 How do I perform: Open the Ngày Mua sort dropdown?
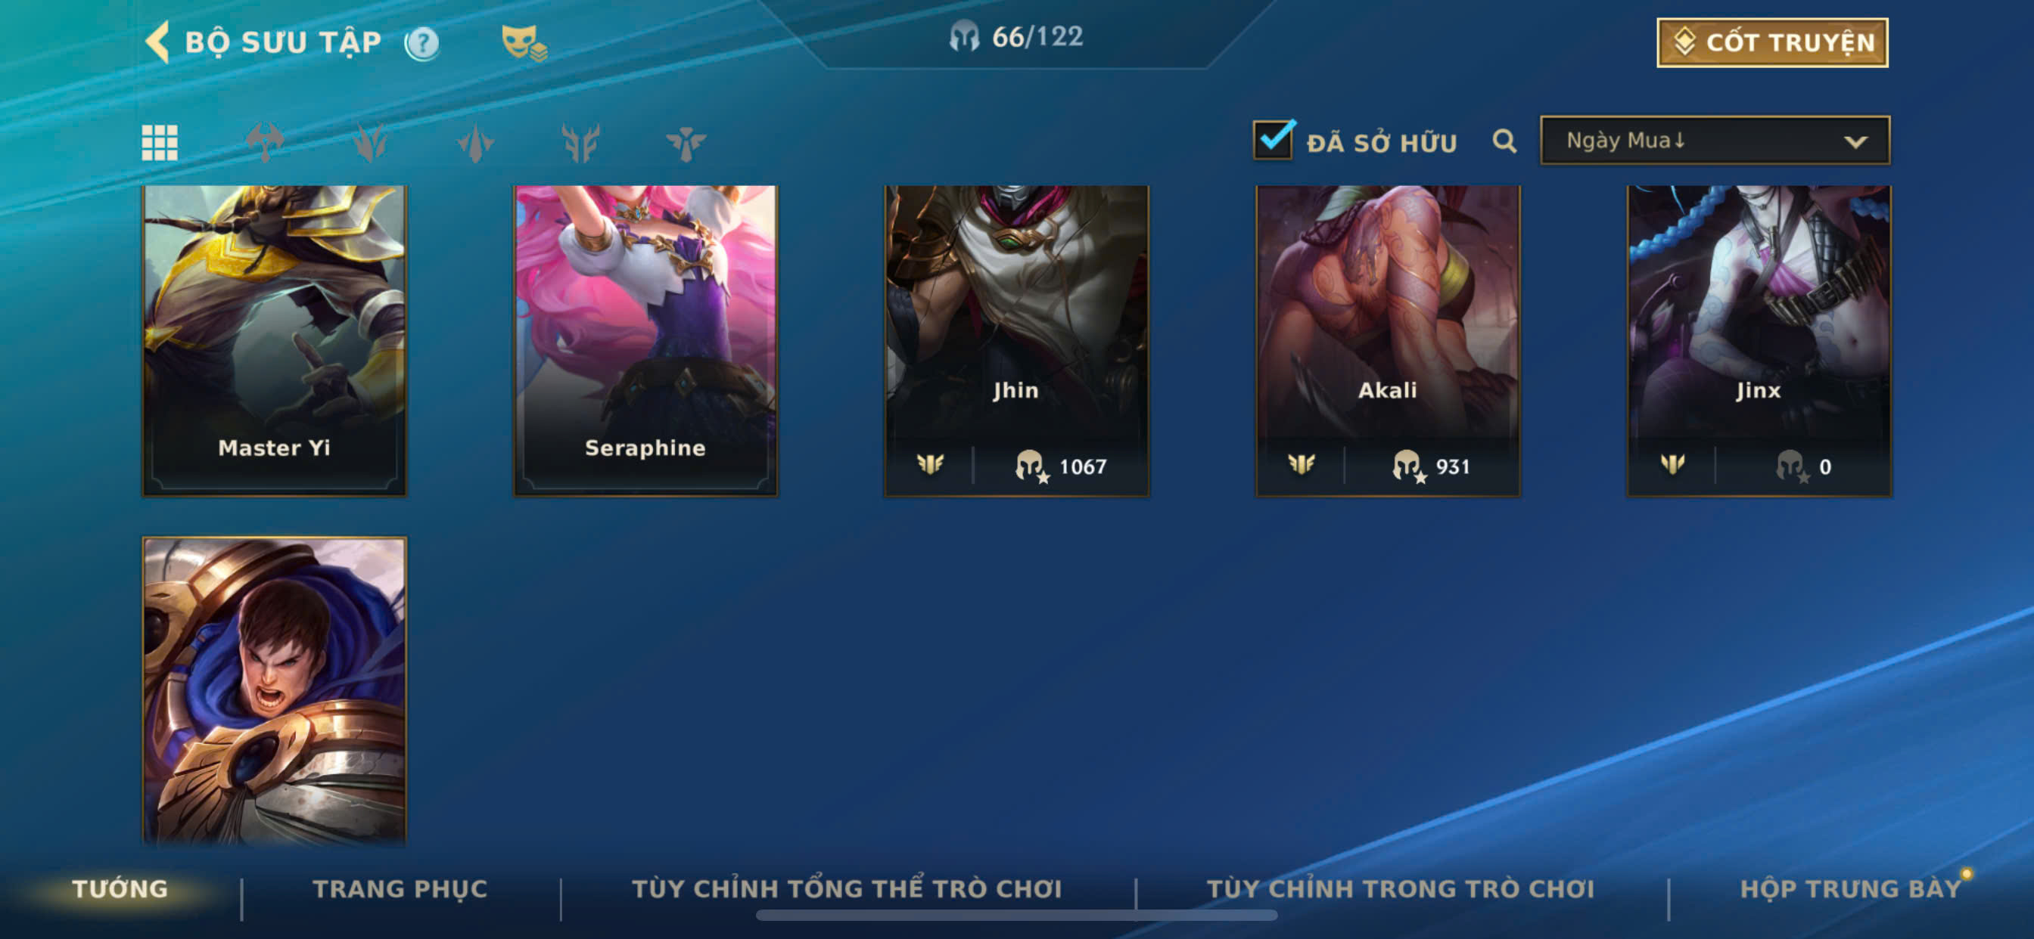(1715, 141)
